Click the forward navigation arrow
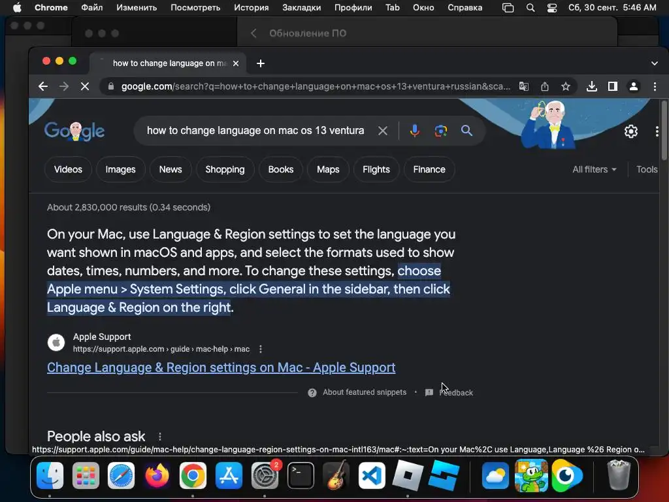669x502 pixels. coord(64,87)
